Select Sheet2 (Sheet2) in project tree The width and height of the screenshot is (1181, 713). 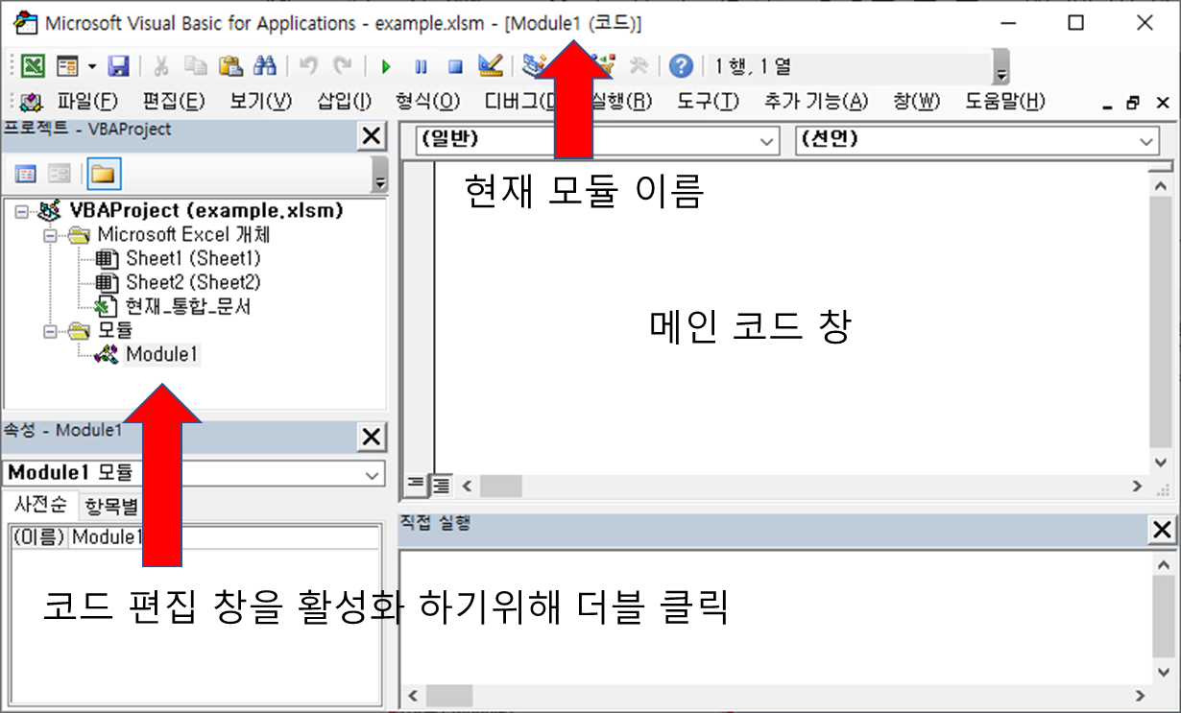point(193,283)
